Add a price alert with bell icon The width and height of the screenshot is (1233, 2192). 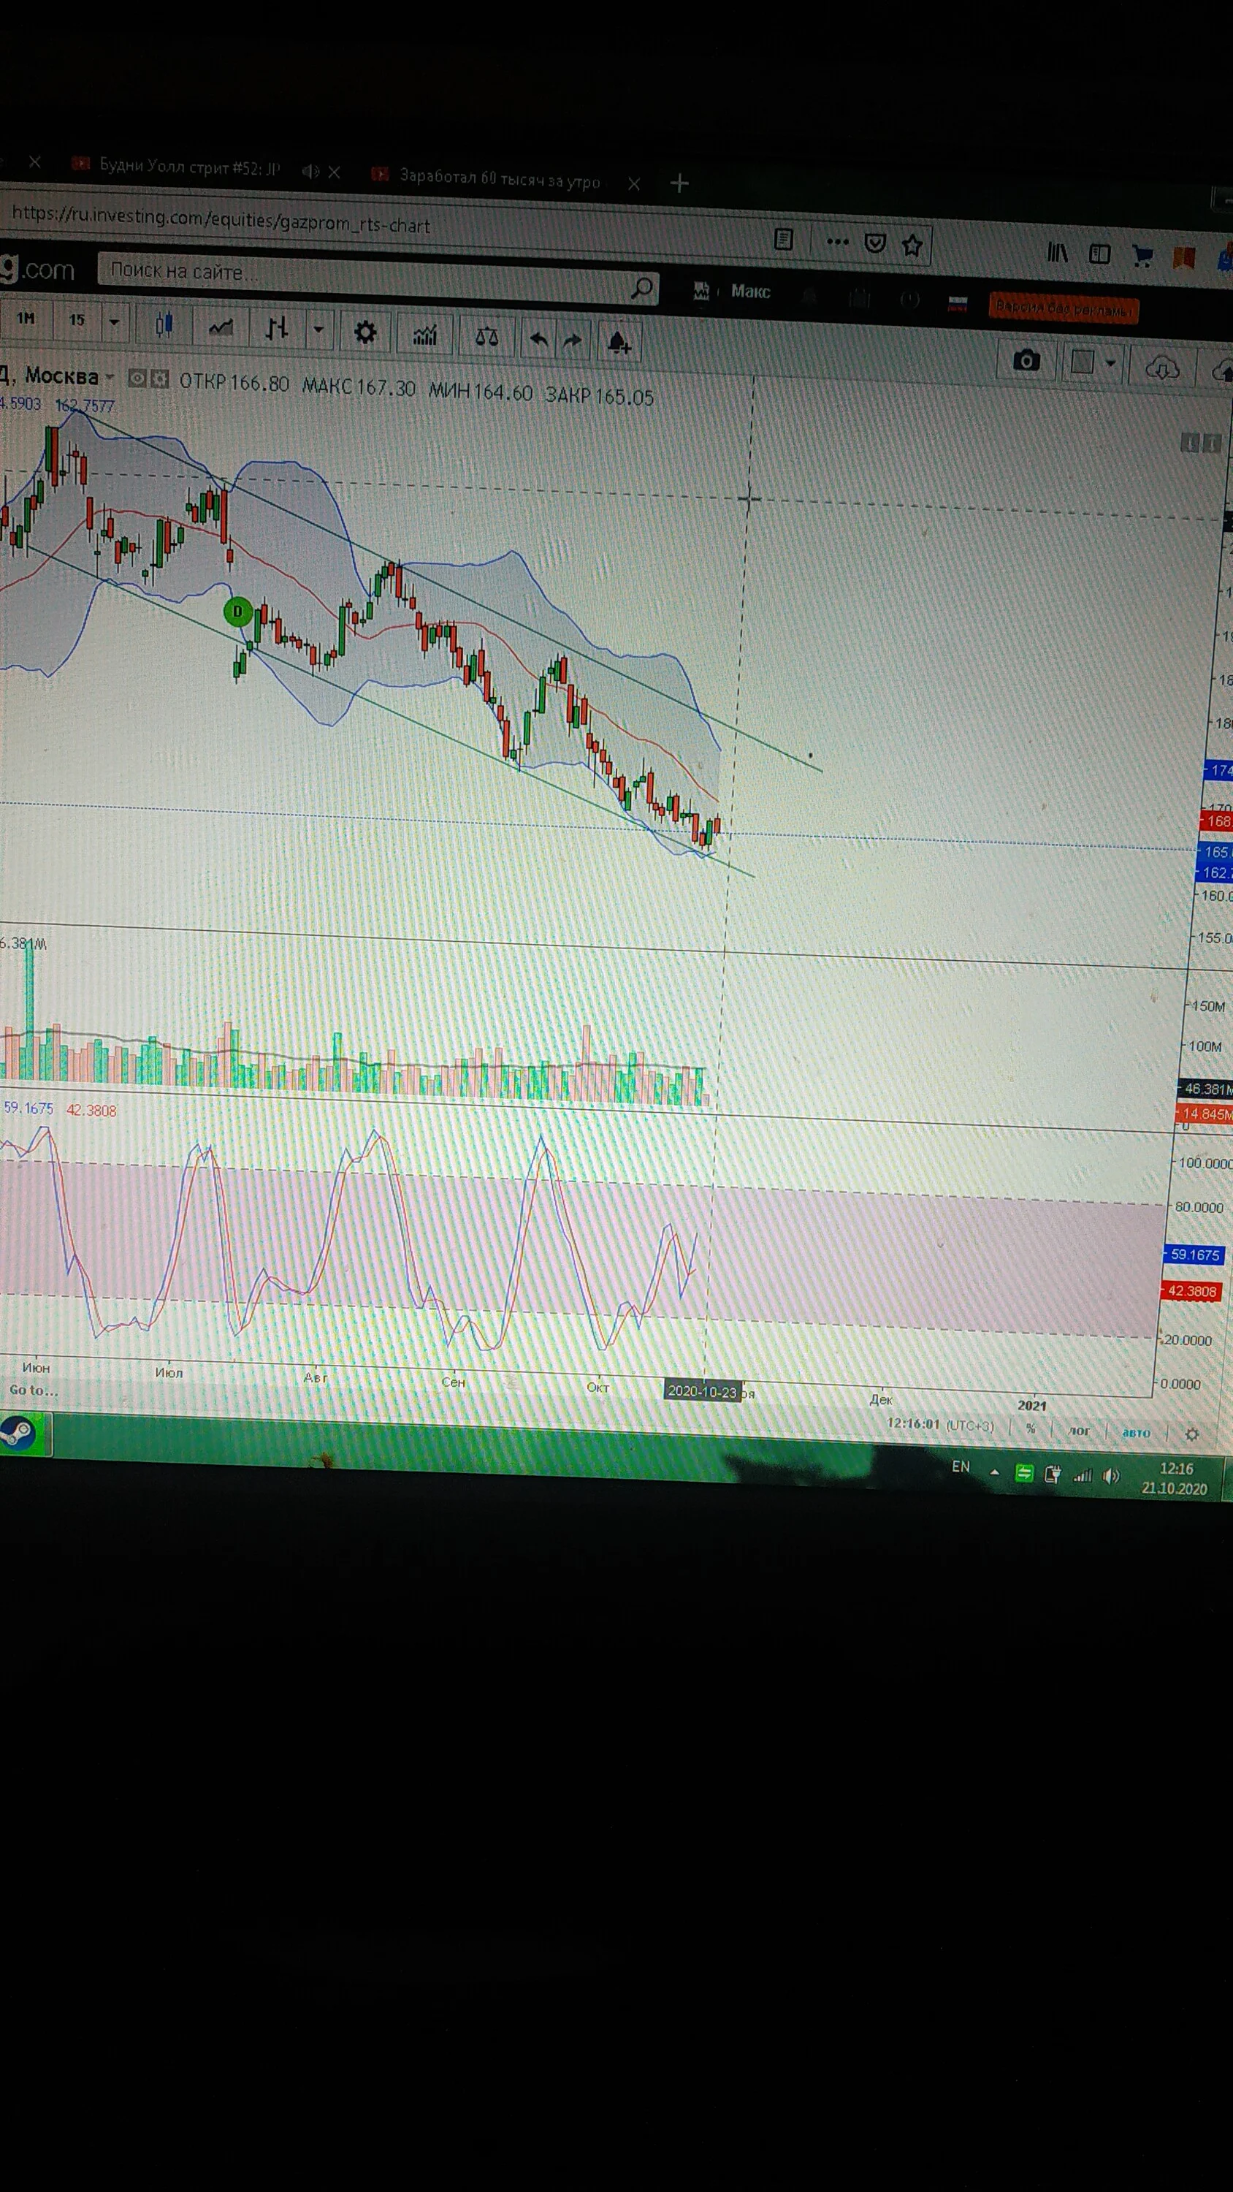619,343
